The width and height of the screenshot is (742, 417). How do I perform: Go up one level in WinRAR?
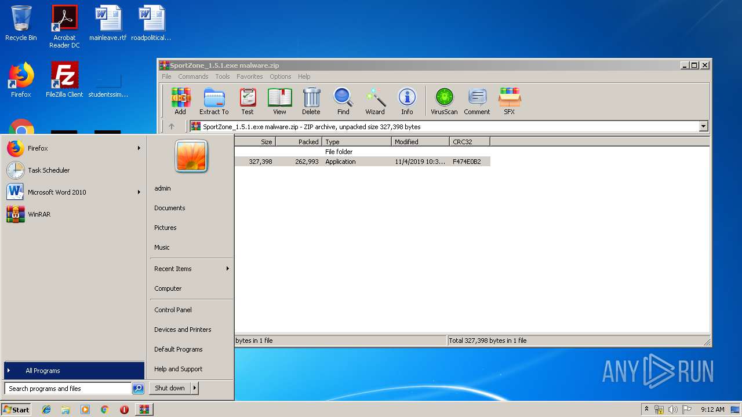pos(172,126)
